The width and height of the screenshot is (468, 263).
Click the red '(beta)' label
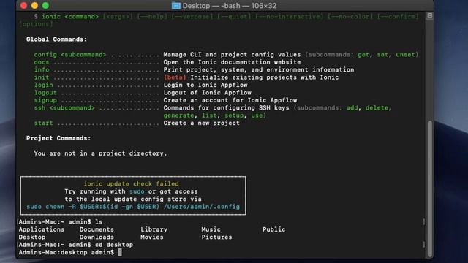(x=175, y=77)
